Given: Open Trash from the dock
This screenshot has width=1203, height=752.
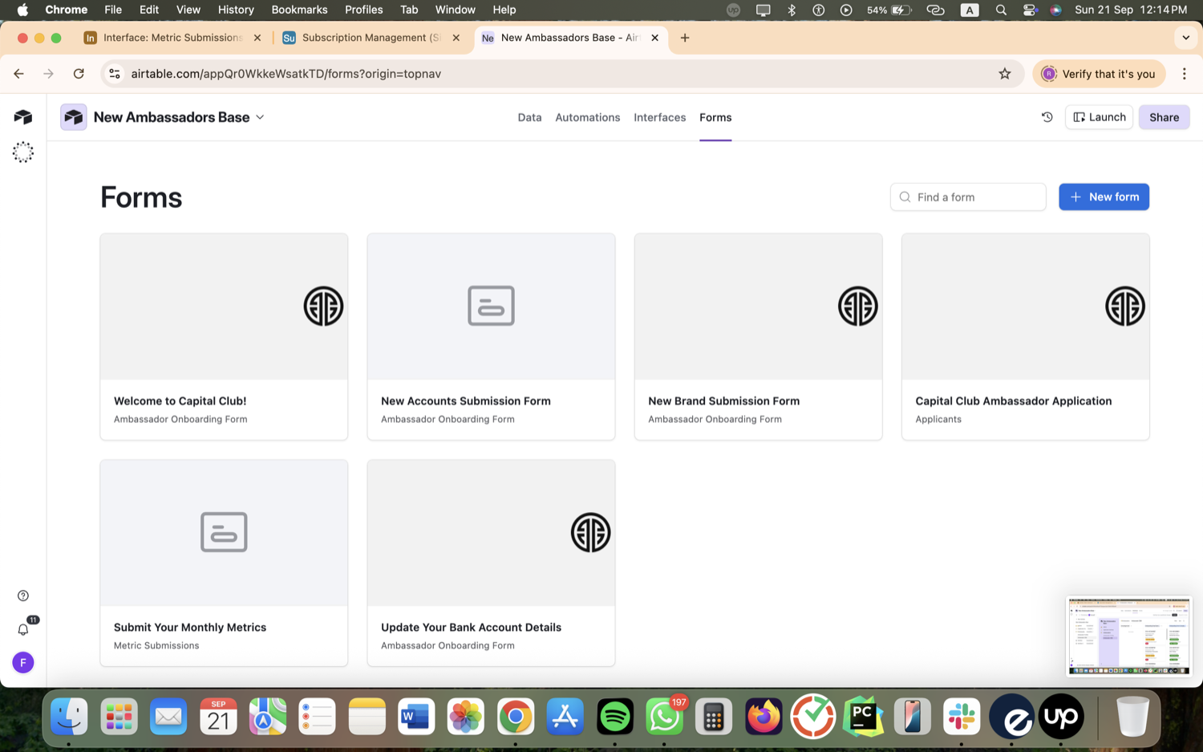Looking at the screenshot, I should click(1132, 717).
